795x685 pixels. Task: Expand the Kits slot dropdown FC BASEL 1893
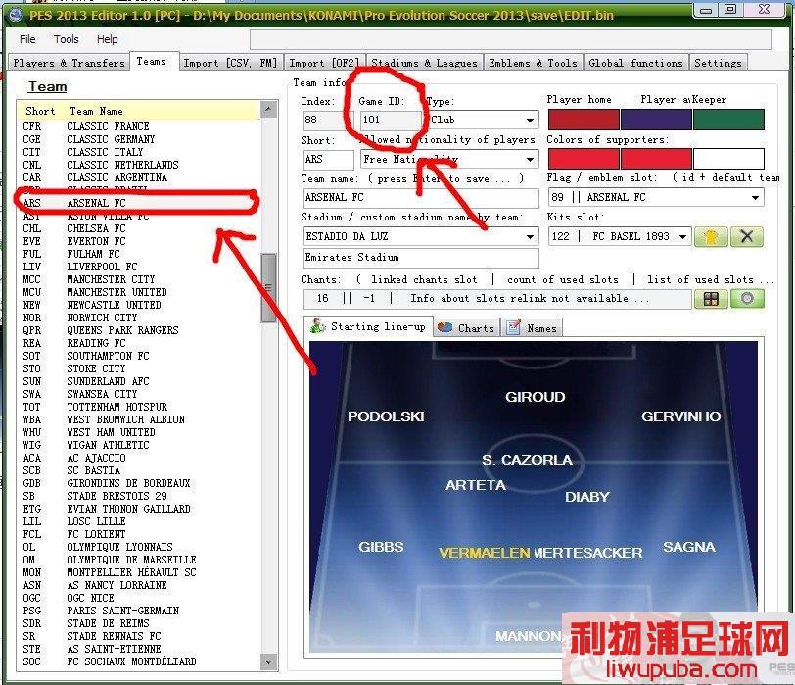click(x=683, y=236)
